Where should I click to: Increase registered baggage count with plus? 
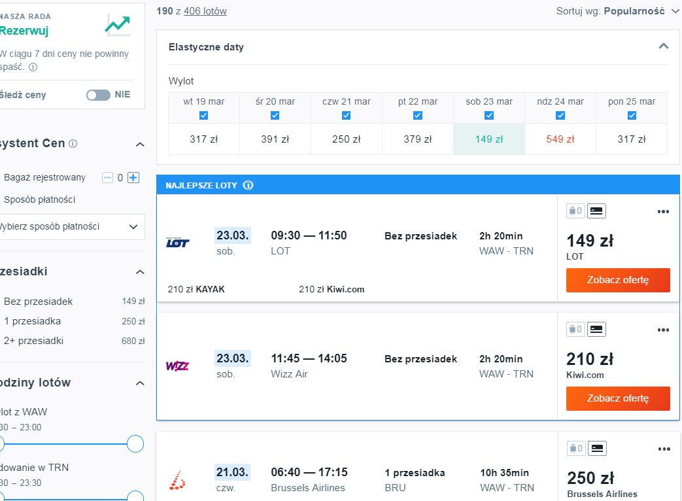pos(133,177)
